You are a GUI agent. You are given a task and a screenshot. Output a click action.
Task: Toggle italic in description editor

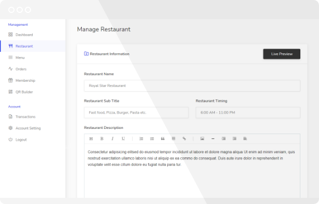[112, 139]
